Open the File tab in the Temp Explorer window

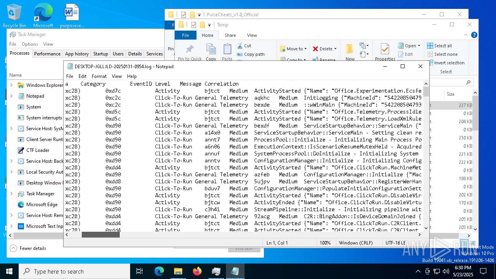[186, 35]
